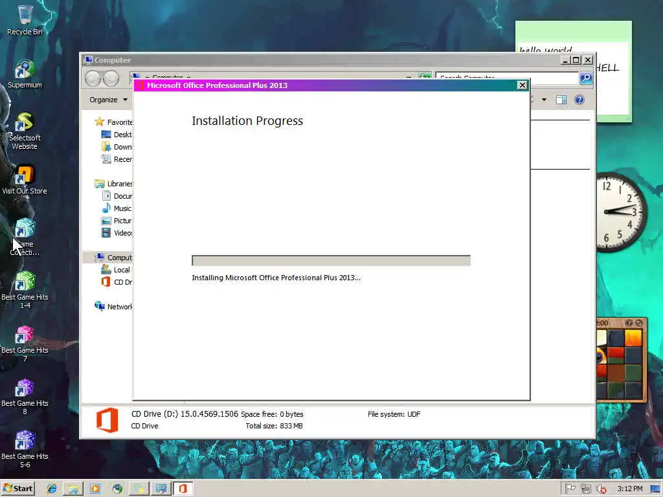663x497 pixels.
Task: Open the Supermium desktop shortcut
Action: coord(25,74)
